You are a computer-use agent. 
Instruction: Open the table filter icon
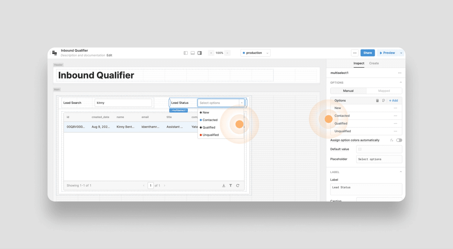pos(231,185)
